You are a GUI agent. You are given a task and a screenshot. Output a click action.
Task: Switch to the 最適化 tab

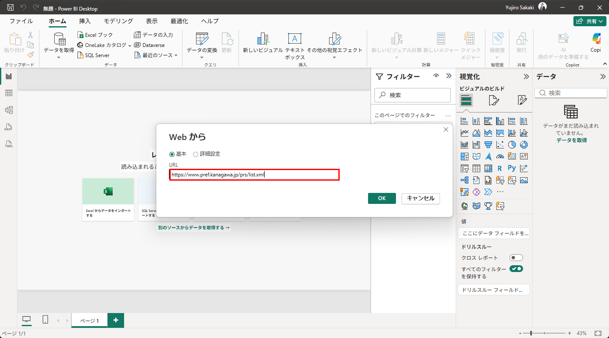[180, 21]
